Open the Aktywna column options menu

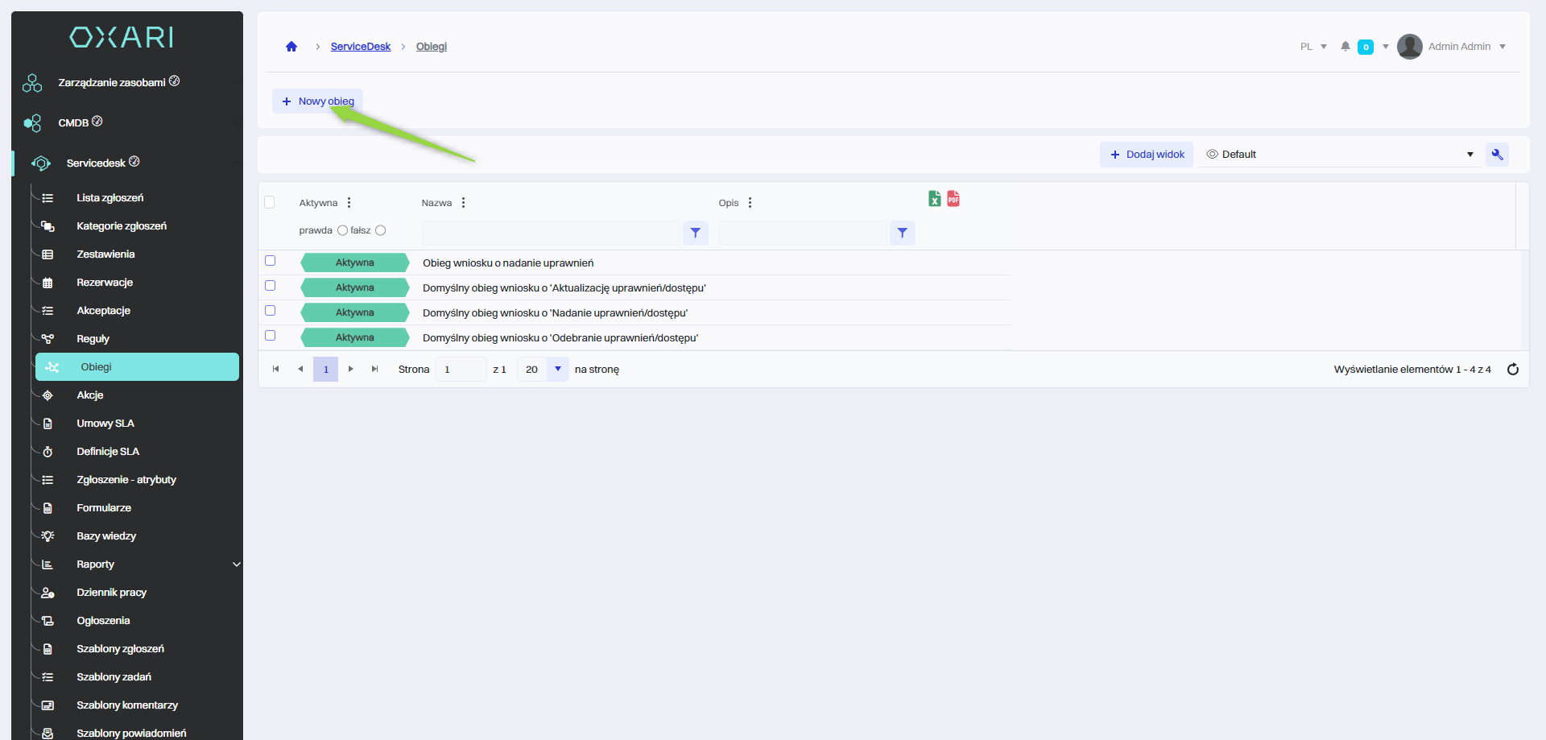349,203
